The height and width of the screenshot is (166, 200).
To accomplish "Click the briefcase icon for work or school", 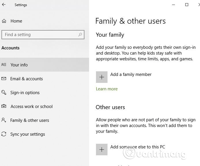I will click(4, 107).
